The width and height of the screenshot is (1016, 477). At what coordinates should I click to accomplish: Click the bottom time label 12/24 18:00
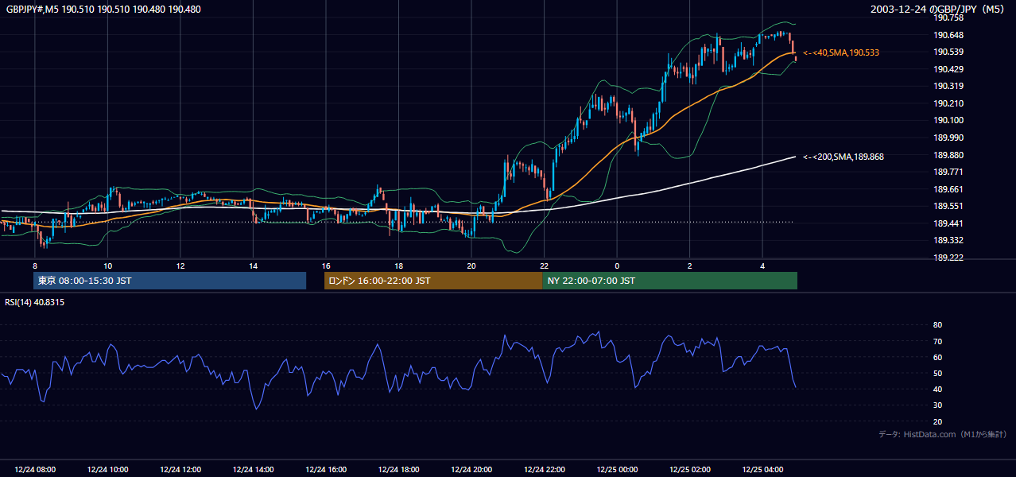click(399, 470)
